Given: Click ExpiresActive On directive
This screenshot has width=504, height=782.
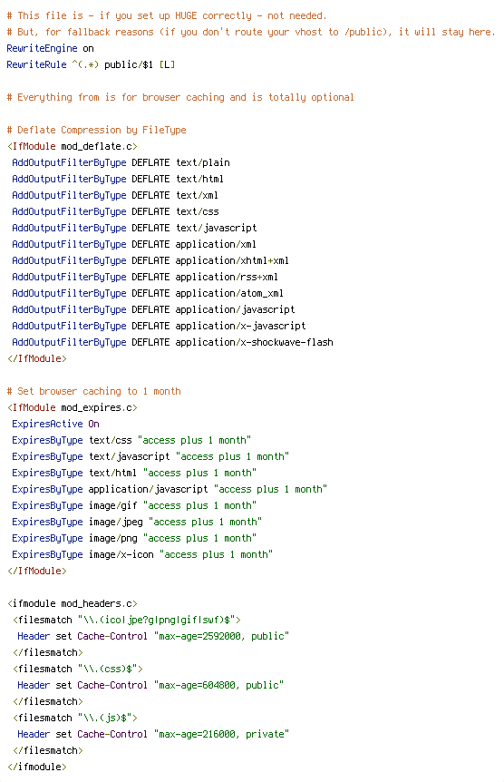Looking at the screenshot, I should 55,424.
